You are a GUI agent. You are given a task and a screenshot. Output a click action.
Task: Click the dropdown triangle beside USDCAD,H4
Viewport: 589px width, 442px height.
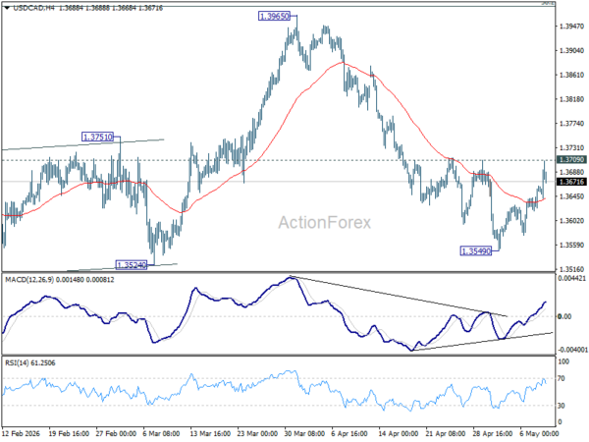(7, 8)
